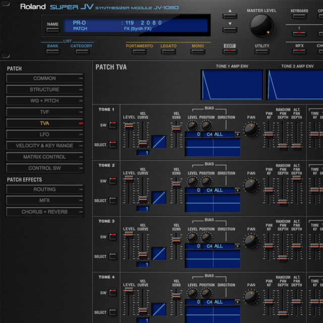Click Tone 4 Bias Level knob
Image resolution: width=323 pixels, height=323 pixels.
(x=192, y=293)
